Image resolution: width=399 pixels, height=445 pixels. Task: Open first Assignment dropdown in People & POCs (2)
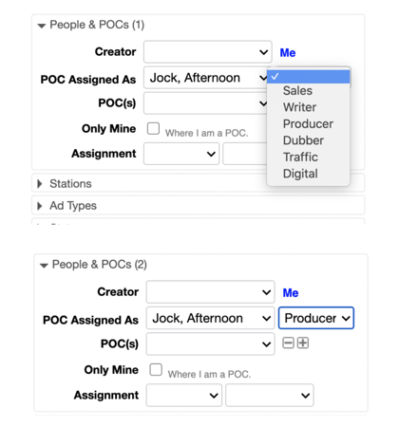coord(184,395)
